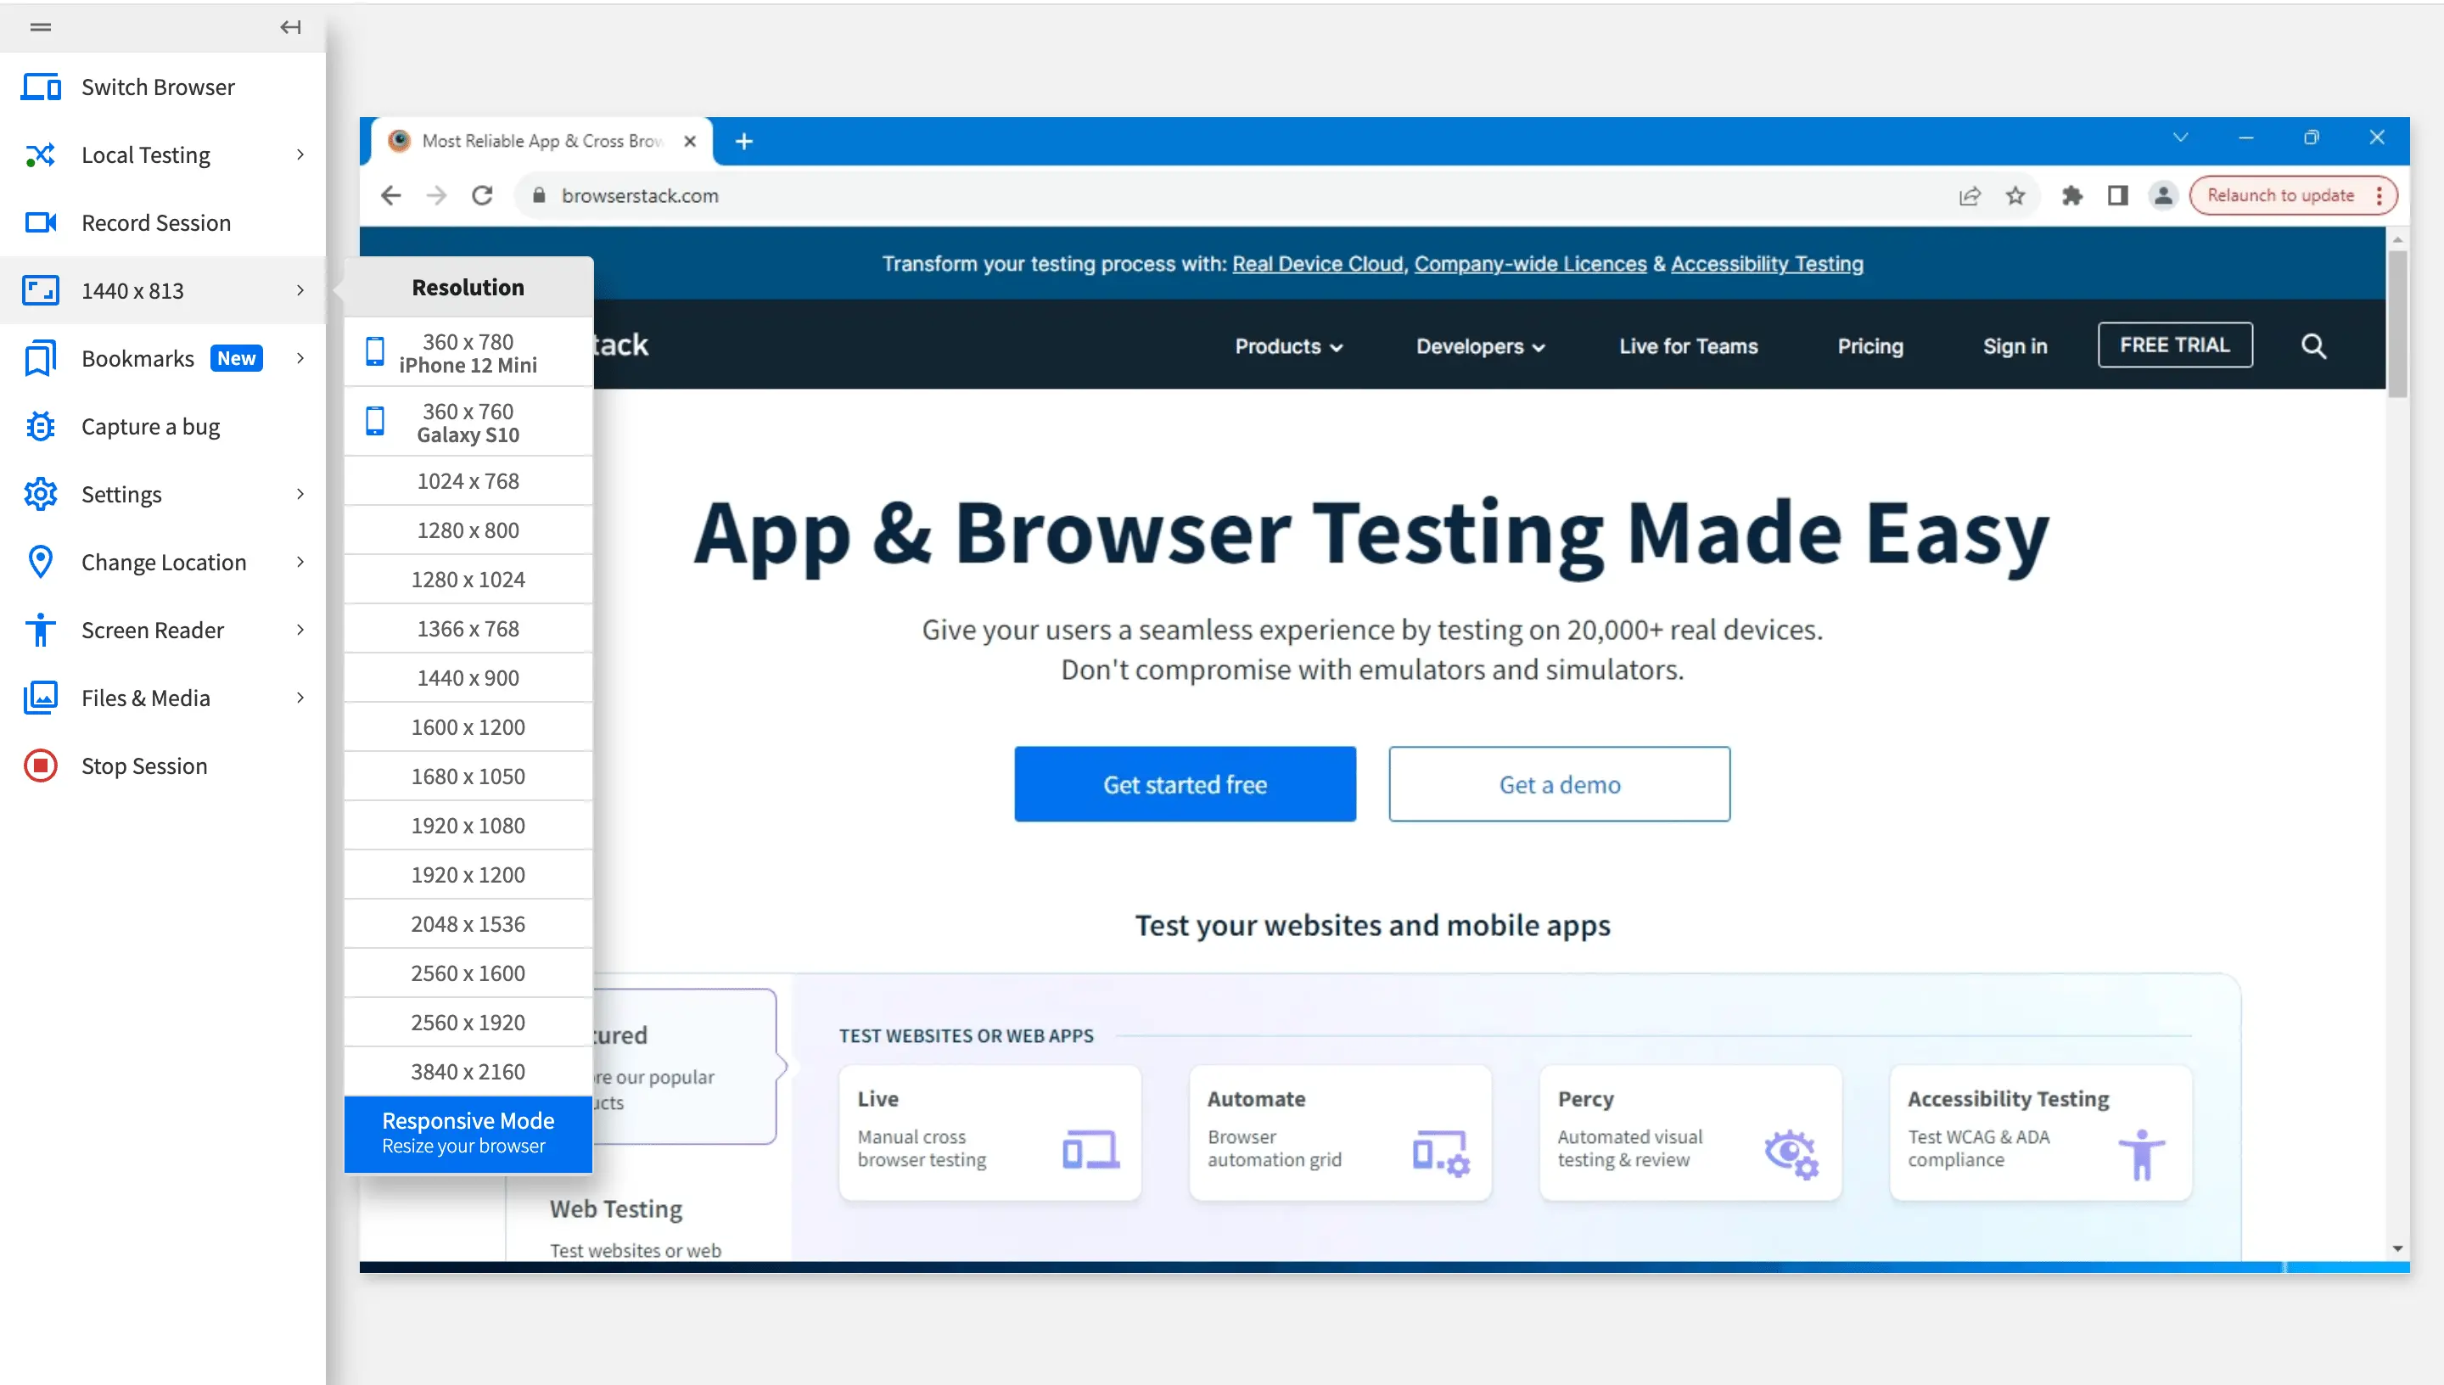Screen dimensions: 2444x1385
Task: Collapse the sidebar with arrow icon
Action: tap(290, 26)
